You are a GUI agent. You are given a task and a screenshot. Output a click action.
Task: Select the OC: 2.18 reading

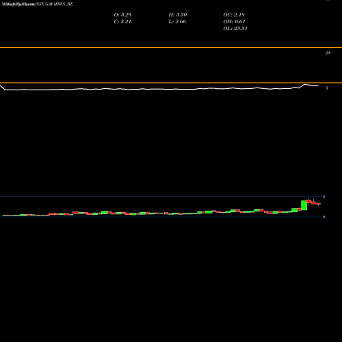click(234, 14)
